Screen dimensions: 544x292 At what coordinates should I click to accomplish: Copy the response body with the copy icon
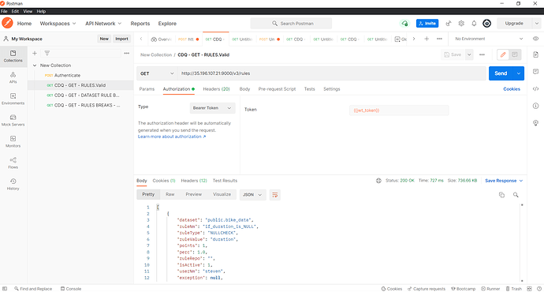pos(501,195)
